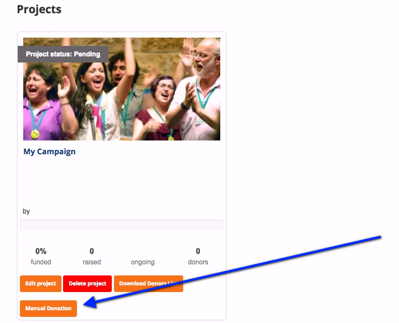Select the 0 donors count value
The image size is (399, 323).
tap(198, 251)
